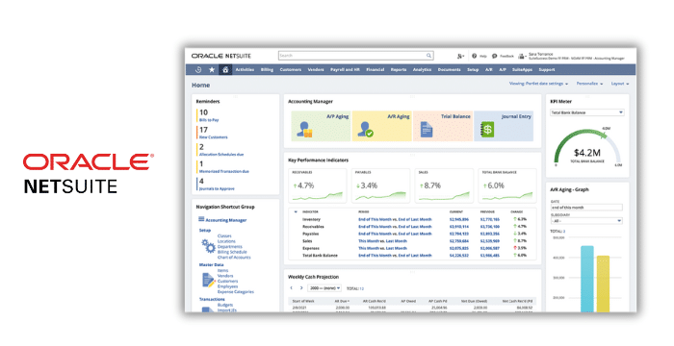Open the Billing menu
This screenshot has height=346, width=674.
[267, 69]
